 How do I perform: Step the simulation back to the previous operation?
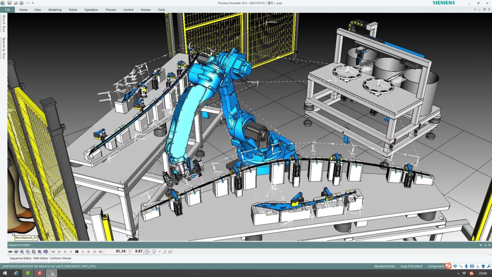59,252
